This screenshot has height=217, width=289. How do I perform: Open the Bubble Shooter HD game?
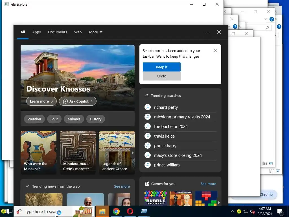point(156,198)
